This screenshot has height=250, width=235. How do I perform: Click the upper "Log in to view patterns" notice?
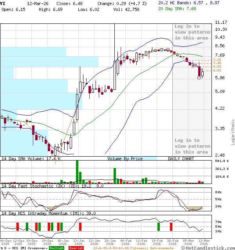click(x=192, y=32)
